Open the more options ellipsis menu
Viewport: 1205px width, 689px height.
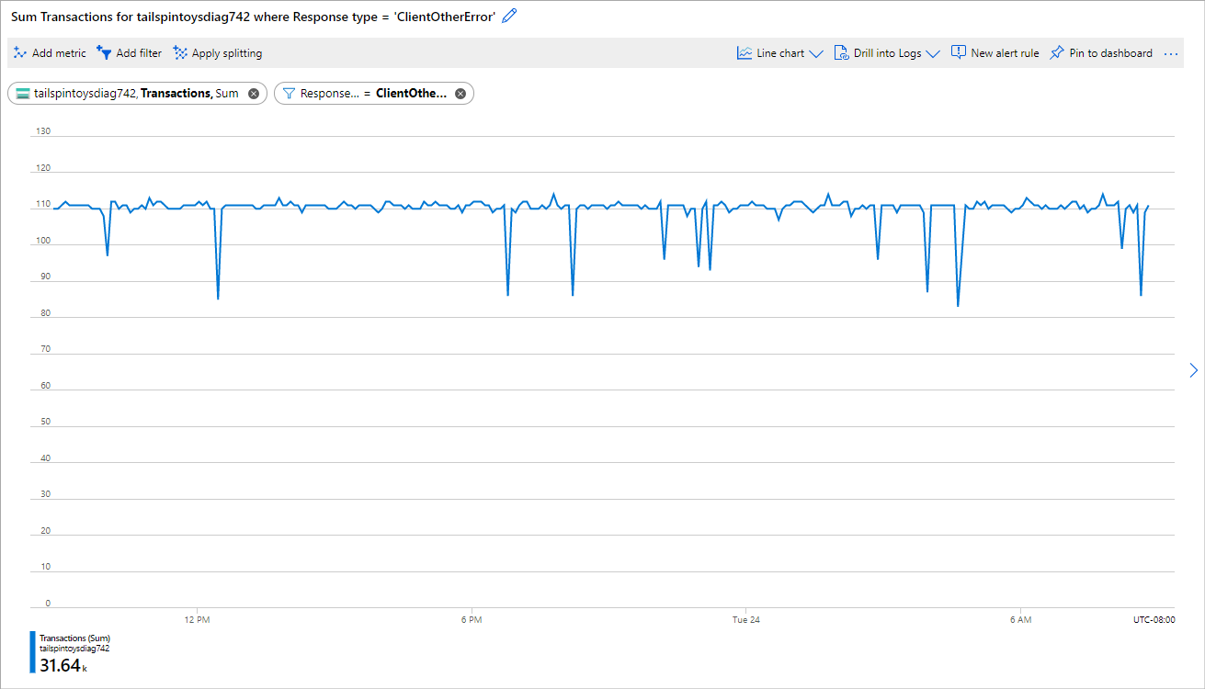[1171, 54]
